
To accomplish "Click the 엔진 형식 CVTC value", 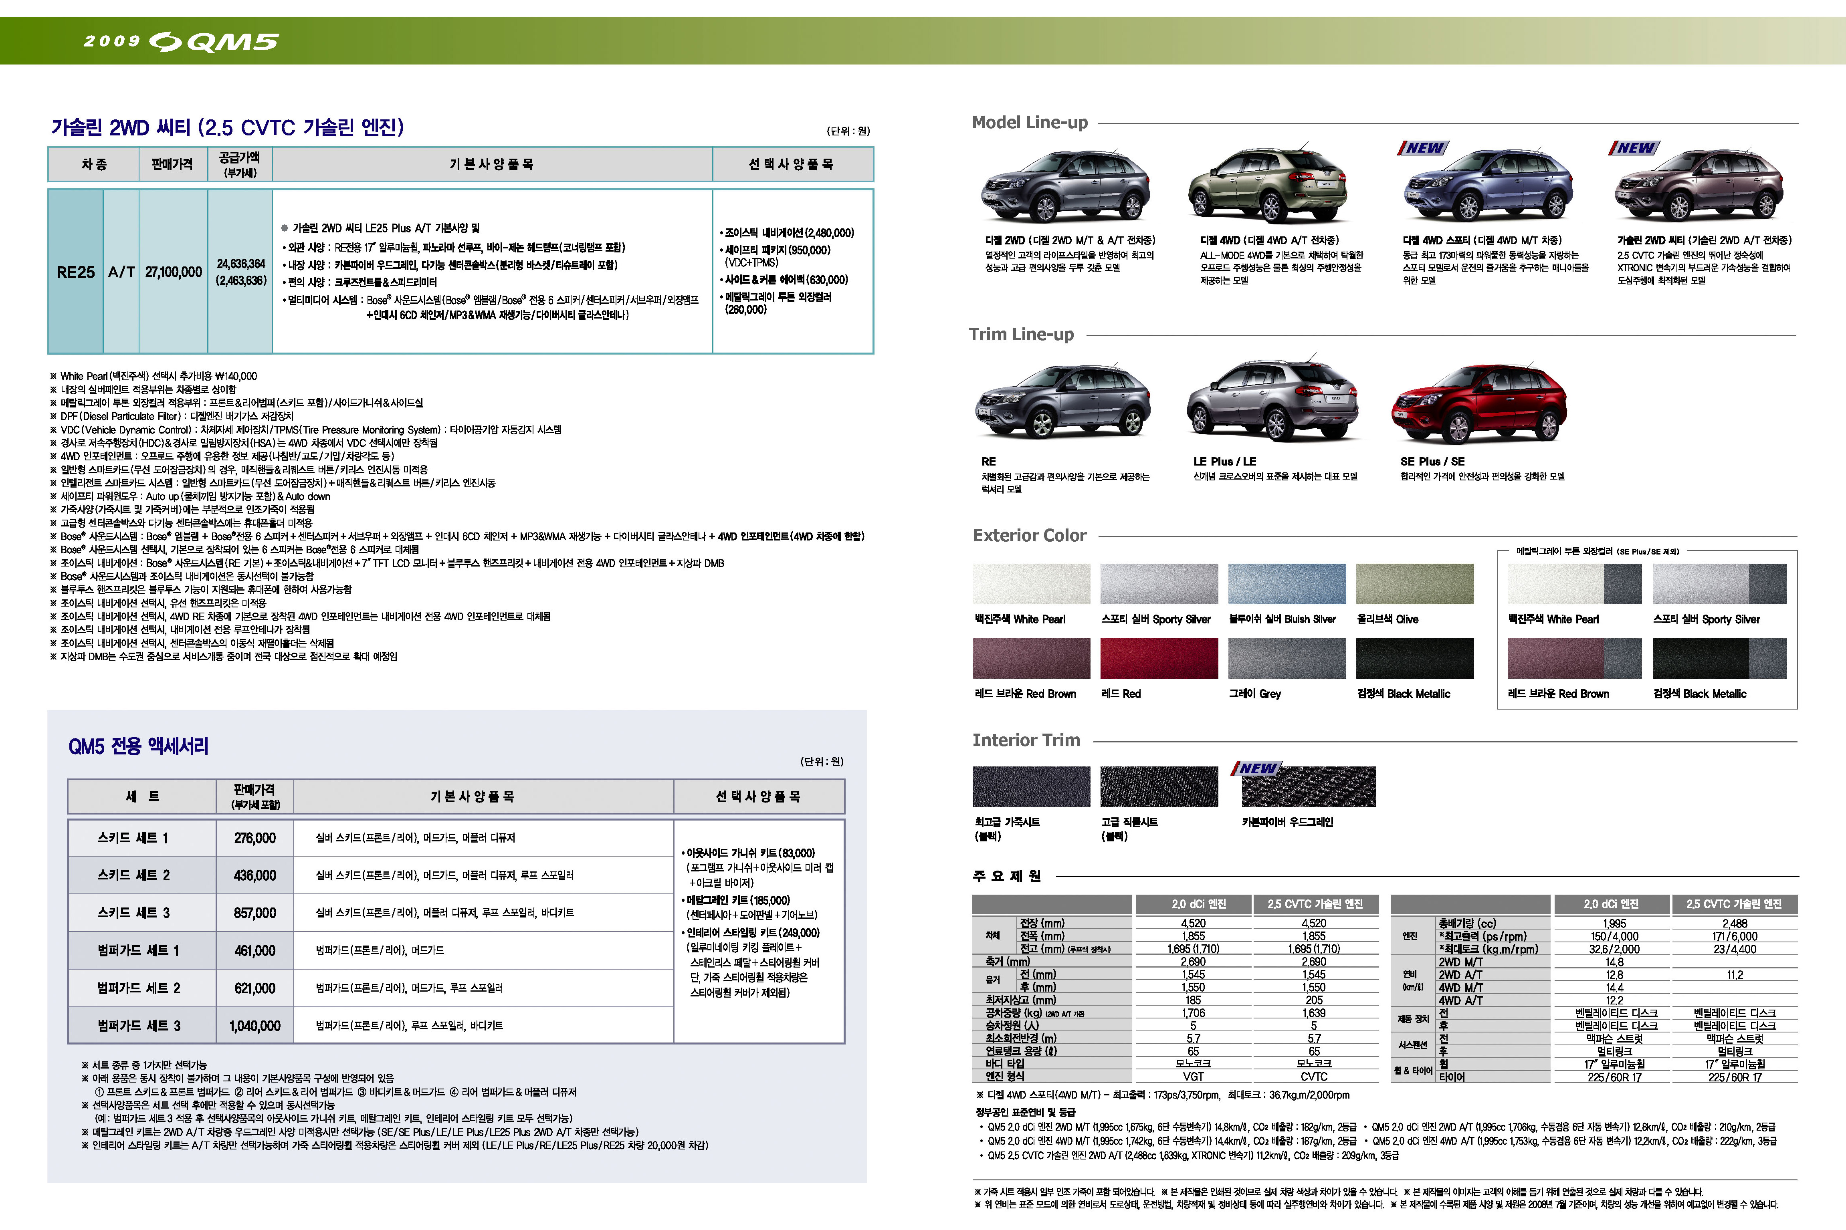I will [1314, 1077].
